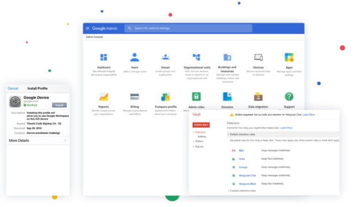Open the Apps icon
Image resolution: width=356 pixels, height=207 pixels.
289,57
